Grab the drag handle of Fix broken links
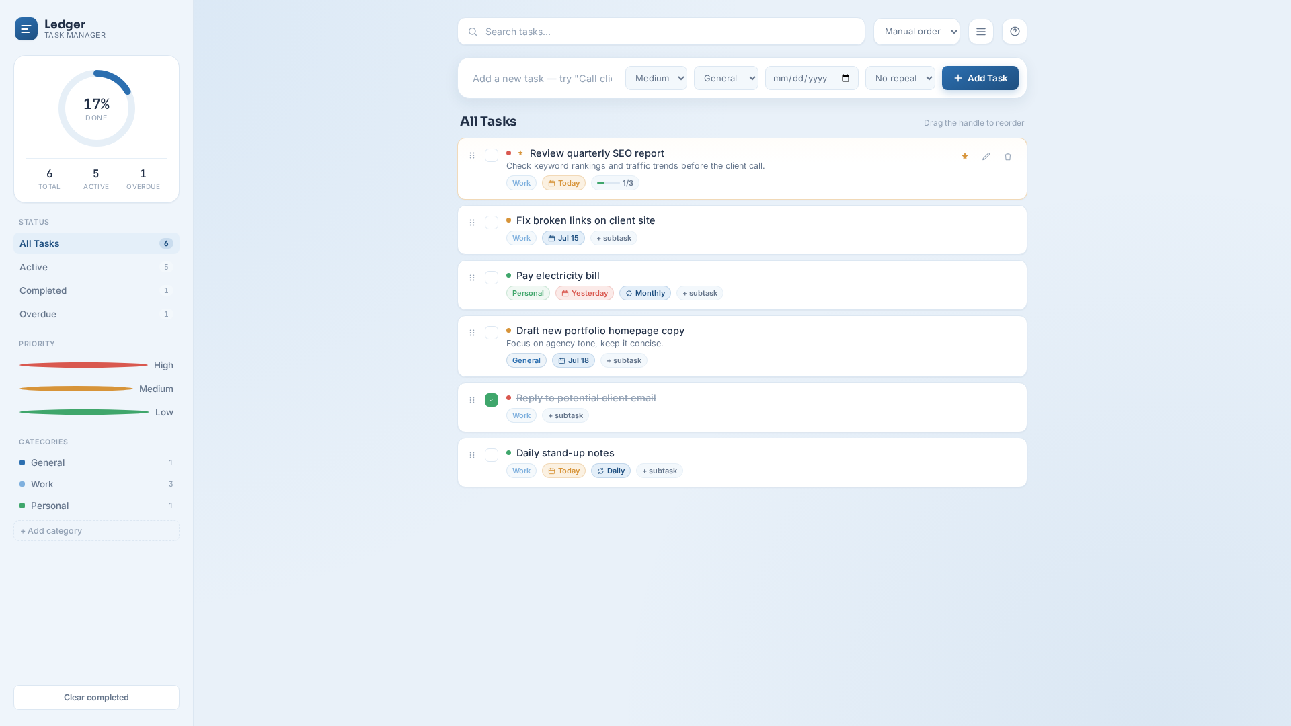This screenshot has height=726, width=1291. click(x=472, y=223)
